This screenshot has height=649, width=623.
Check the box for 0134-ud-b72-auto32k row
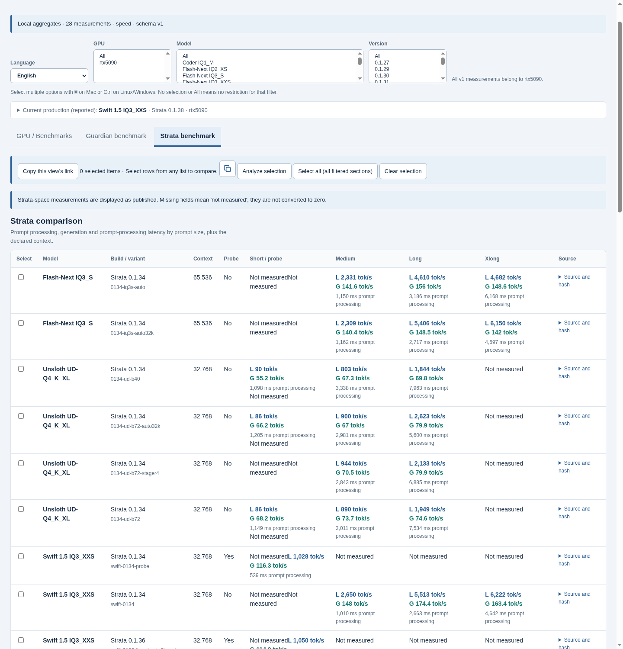tap(21, 416)
